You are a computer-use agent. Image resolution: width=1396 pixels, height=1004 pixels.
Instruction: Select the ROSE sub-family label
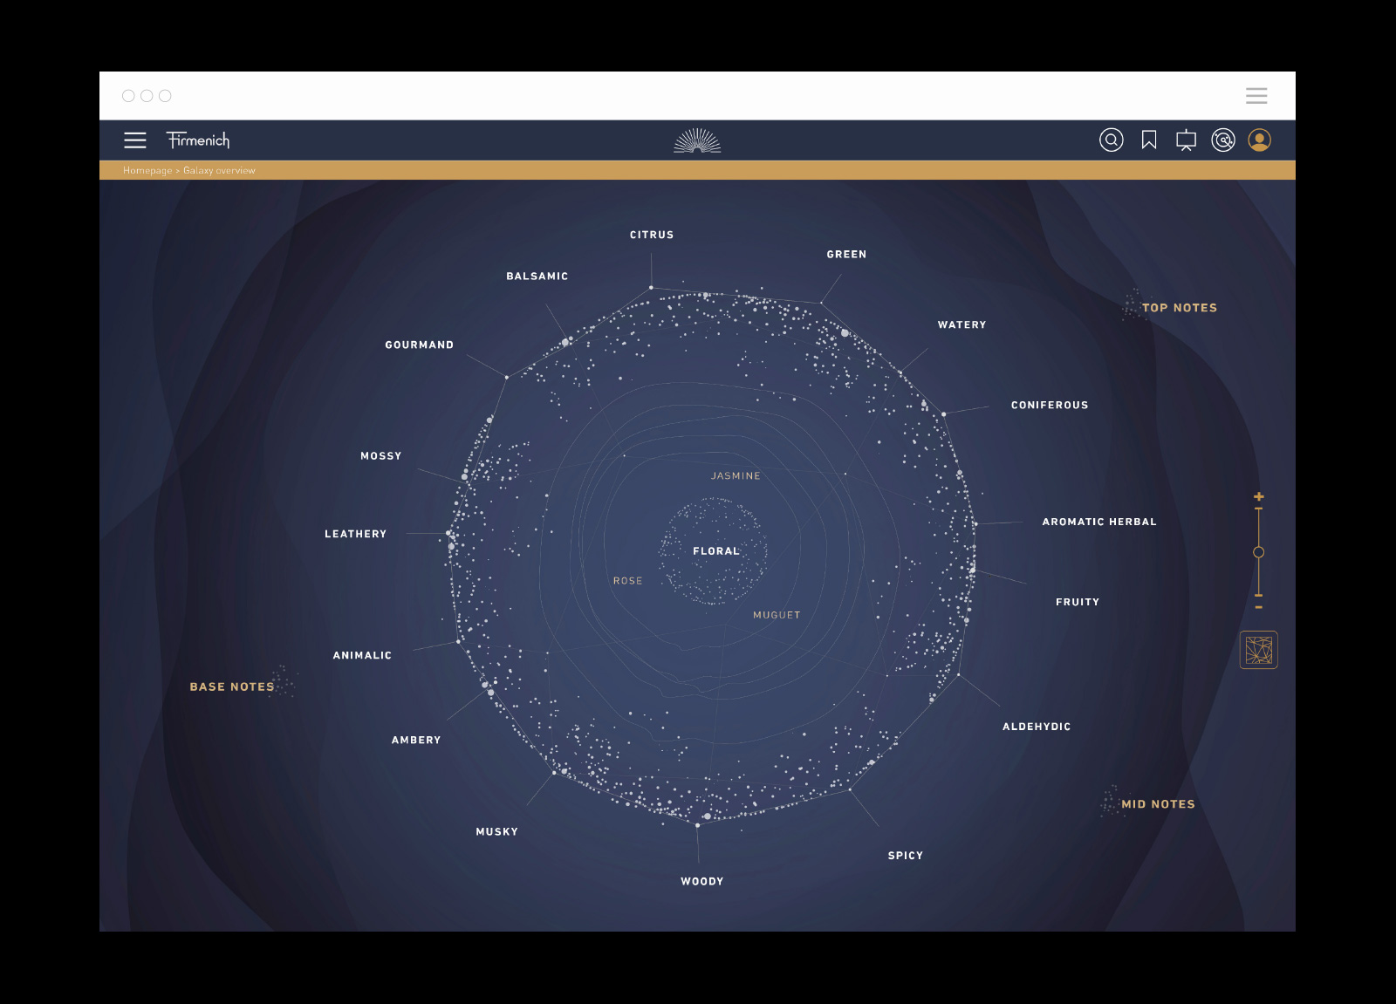click(x=627, y=581)
